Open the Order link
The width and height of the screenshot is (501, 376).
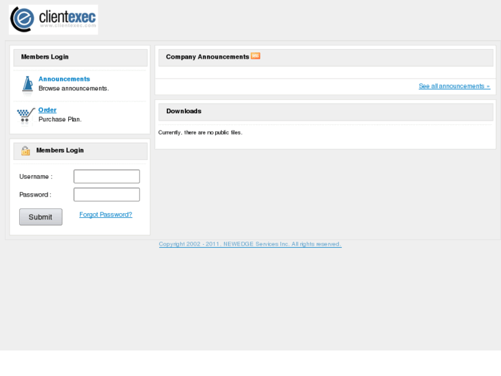click(48, 110)
